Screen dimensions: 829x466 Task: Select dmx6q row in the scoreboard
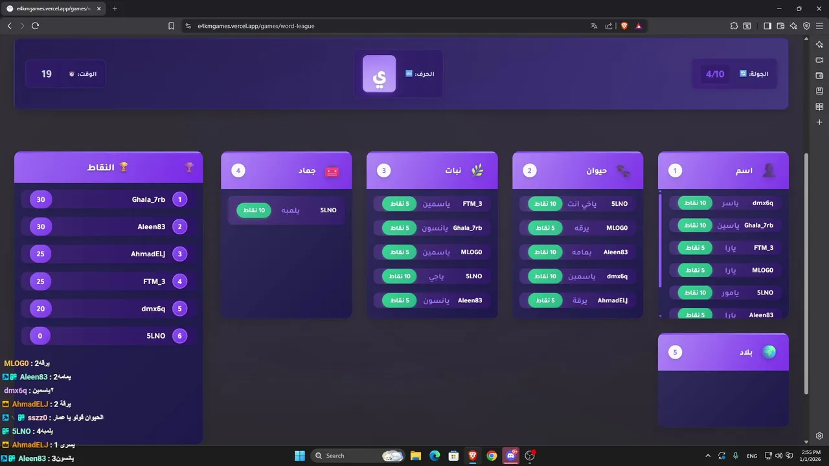108,309
